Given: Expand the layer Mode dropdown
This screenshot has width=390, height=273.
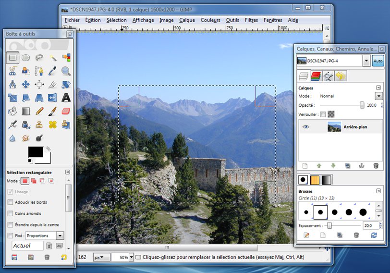Looking at the screenshot, I should pos(378,96).
